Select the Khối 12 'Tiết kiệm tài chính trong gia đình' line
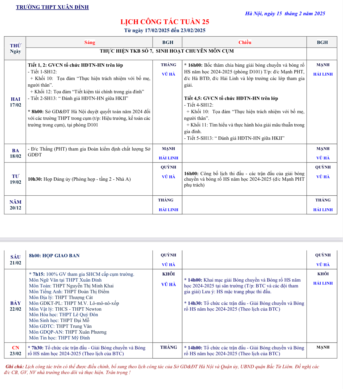The width and height of the screenshot is (343, 389). 87,92
